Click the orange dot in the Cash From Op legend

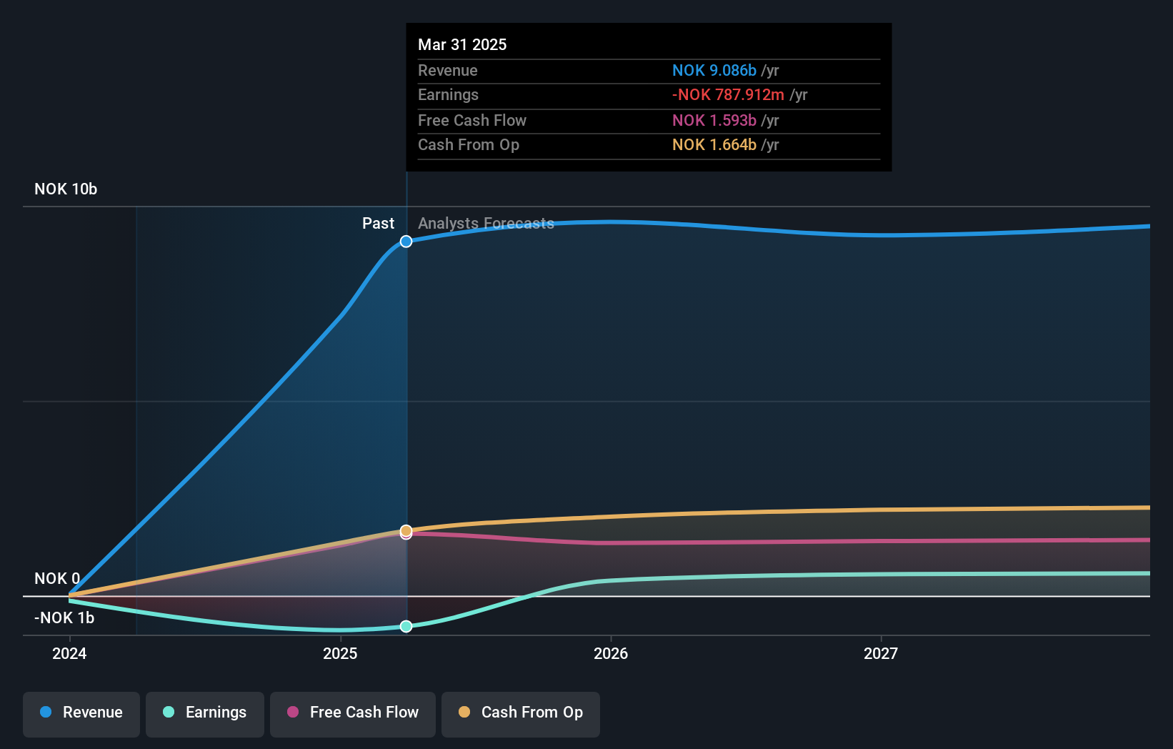coord(464,712)
